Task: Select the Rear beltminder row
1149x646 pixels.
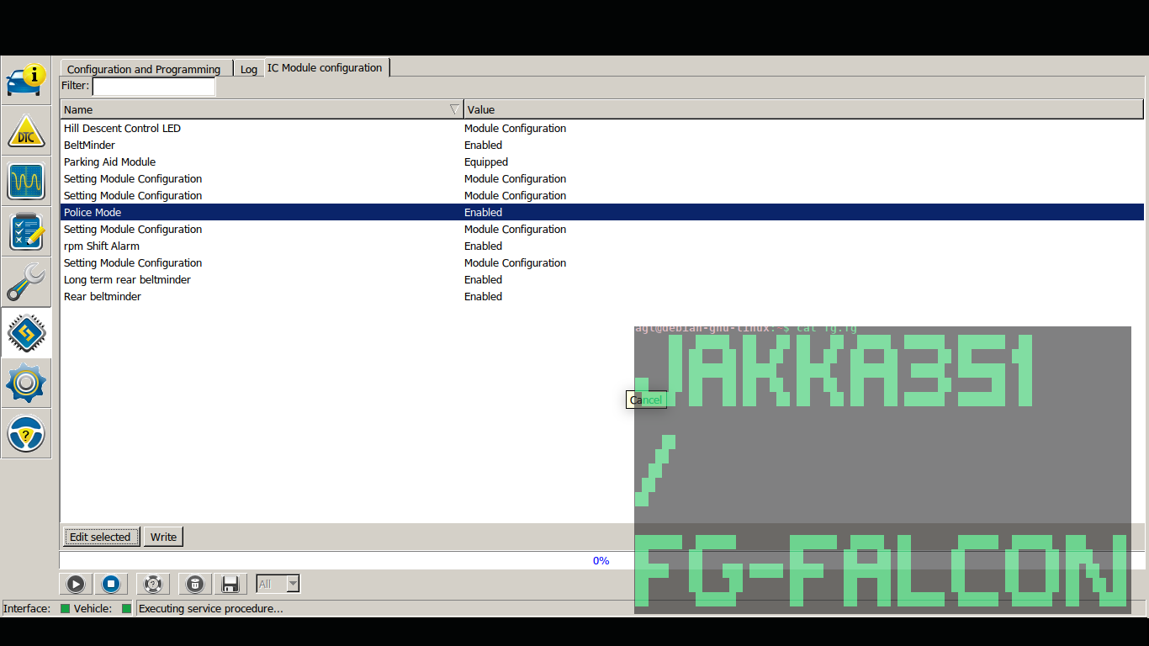Action: click(x=602, y=297)
